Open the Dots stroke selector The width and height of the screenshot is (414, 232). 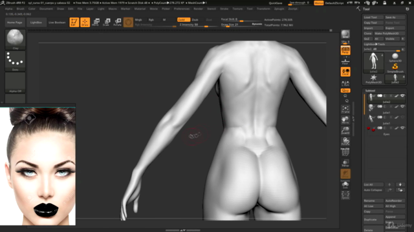pyautogui.click(x=15, y=61)
